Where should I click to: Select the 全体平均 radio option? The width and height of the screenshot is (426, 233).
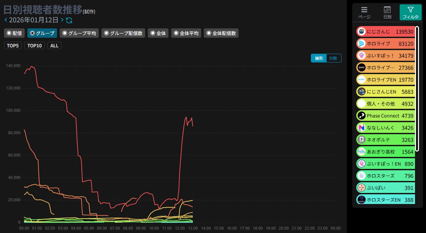pos(186,33)
